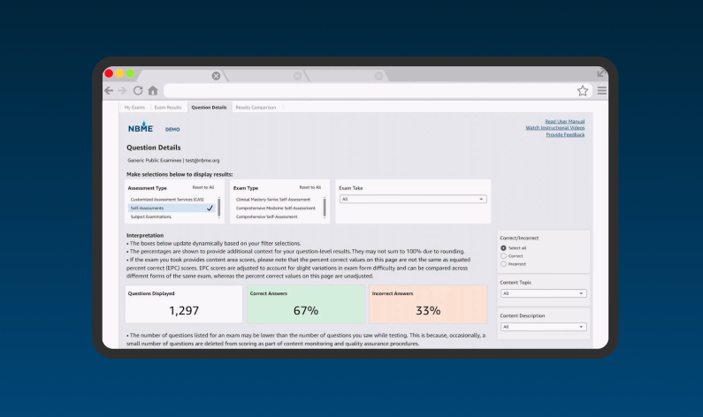
Task: Click the Questions Displayed 1,297 card
Action: click(x=184, y=304)
